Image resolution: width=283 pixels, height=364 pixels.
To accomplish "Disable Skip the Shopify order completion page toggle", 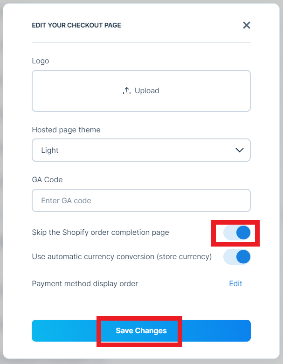I will point(237,233).
